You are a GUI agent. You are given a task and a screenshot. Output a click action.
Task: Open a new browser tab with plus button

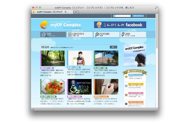pos(76,12)
